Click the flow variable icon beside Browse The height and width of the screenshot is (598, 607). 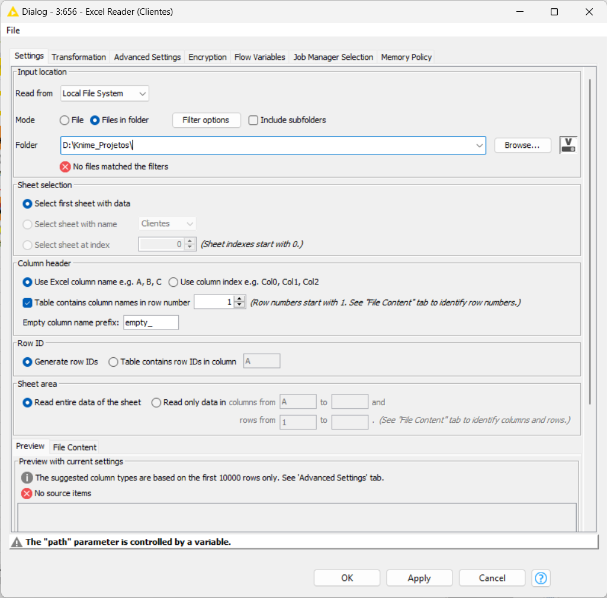click(568, 145)
